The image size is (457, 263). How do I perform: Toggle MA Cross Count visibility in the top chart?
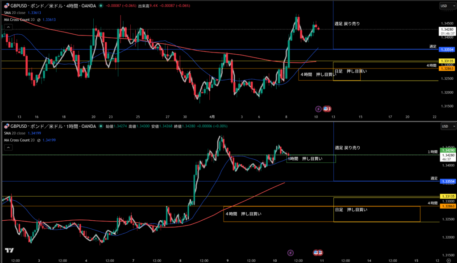[x=39, y=20]
